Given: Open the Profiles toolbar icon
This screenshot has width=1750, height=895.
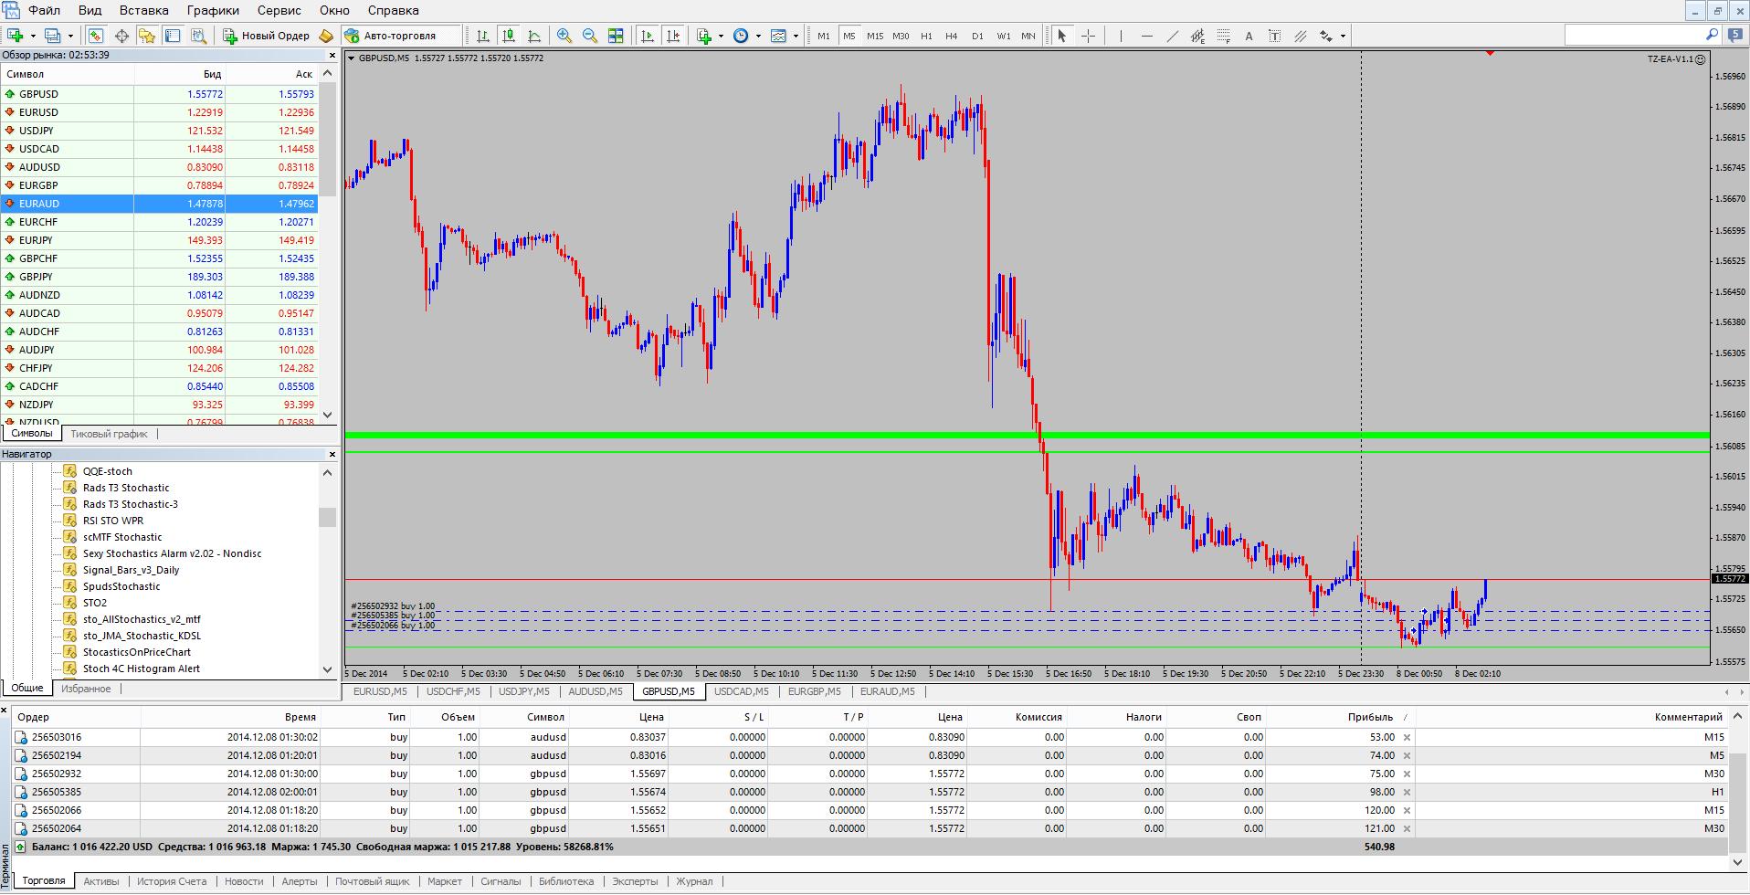Looking at the screenshot, I should [x=52, y=36].
